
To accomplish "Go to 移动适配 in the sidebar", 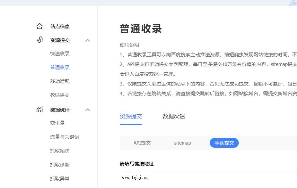I will tap(60, 81).
